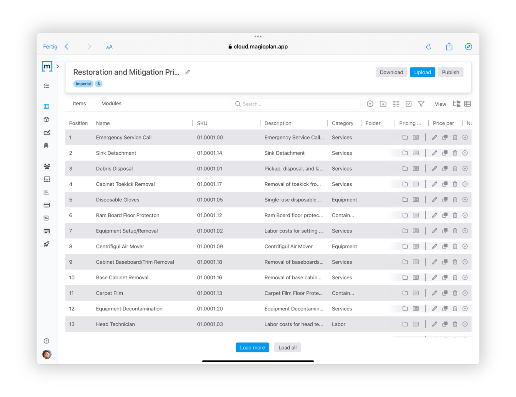Click the statistics bar chart sidebar icon
The height and width of the screenshot is (397, 516).
46,192
